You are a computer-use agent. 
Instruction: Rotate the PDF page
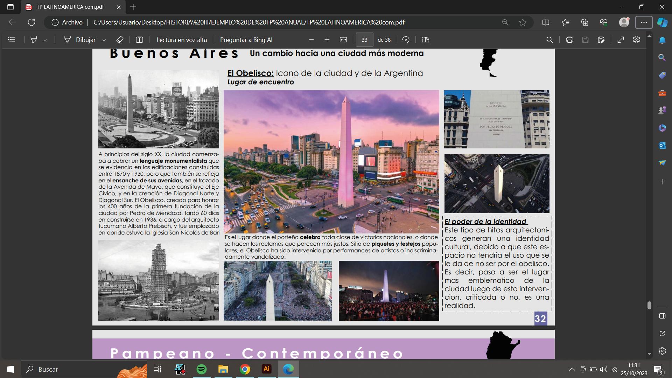(406, 40)
